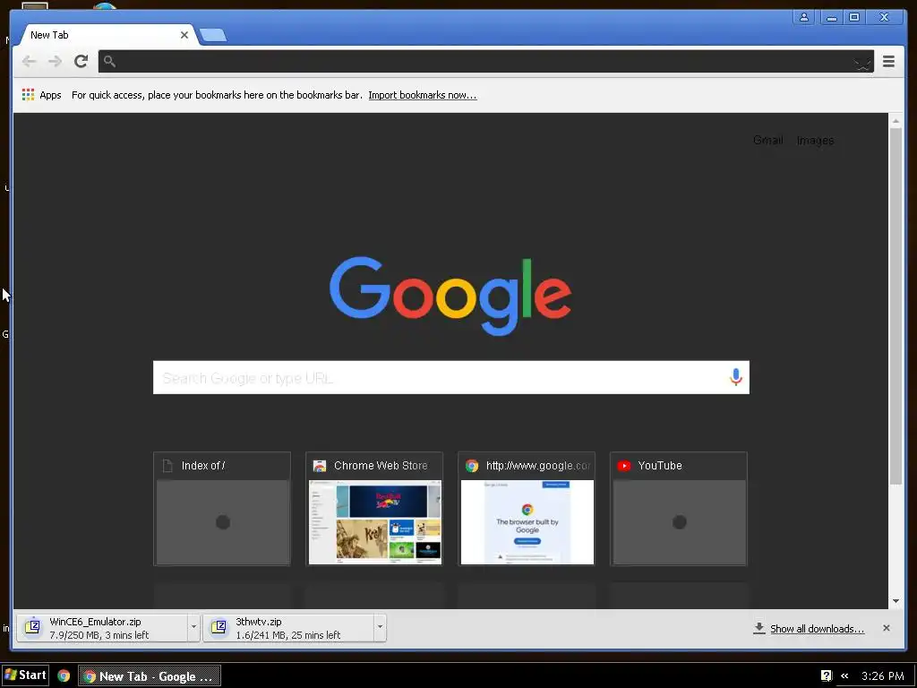
Task: Close the New Tab tab
Action: tap(184, 35)
